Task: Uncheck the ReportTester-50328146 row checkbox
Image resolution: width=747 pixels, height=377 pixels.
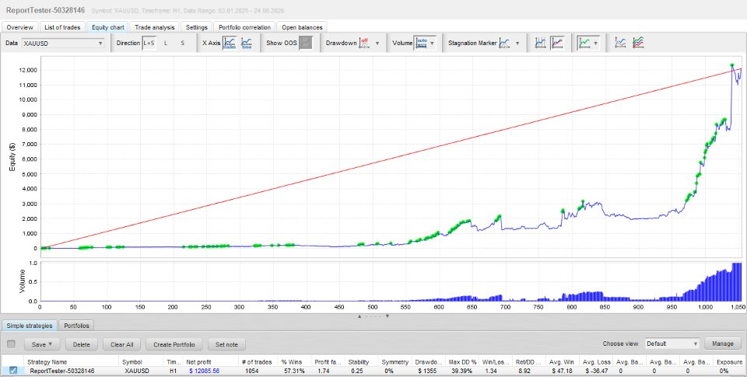Action: pos(13,370)
